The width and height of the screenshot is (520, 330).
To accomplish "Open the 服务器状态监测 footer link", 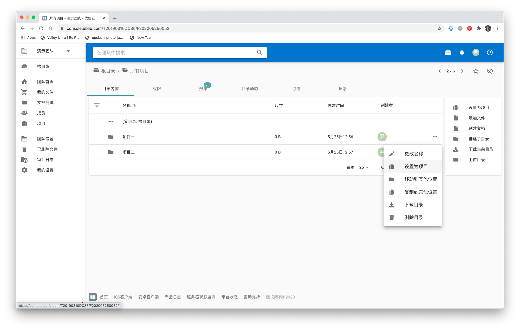I will (x=201, y=297).
